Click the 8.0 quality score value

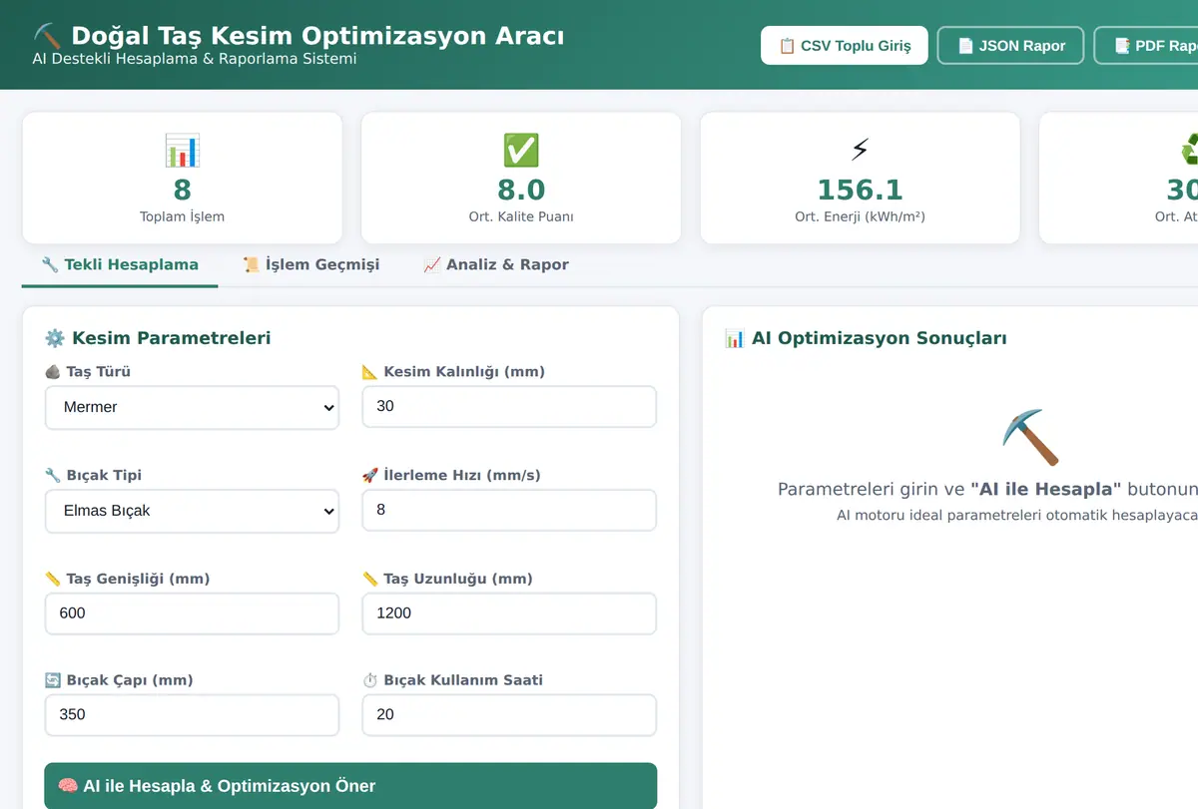click(x=521, y=190)
